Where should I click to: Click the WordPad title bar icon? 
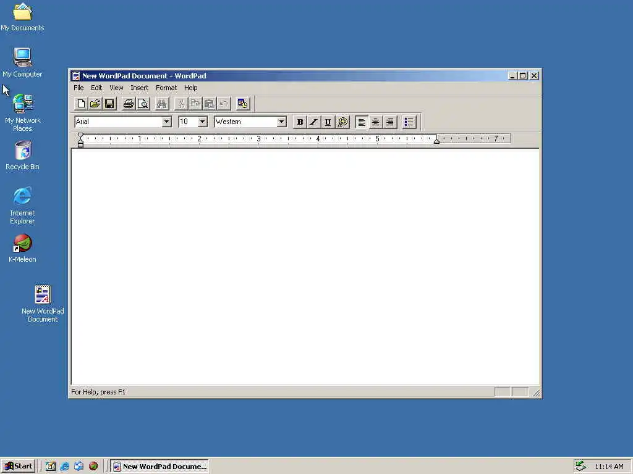click(76, 76)
